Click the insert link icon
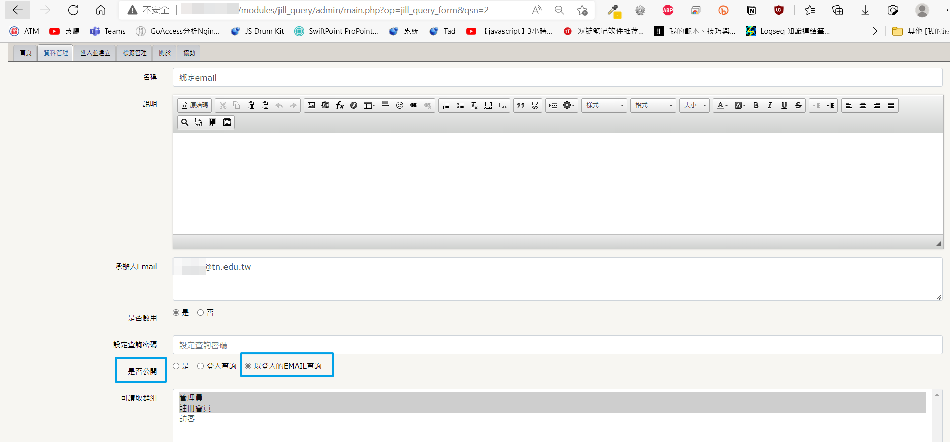Image resolution: width=950 pixels, height=442 pixels. (x=414, y=105)
